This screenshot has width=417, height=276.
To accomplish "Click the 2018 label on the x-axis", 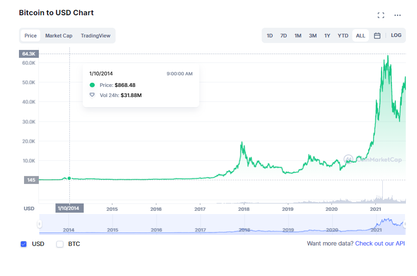I will tap(244, 209).
